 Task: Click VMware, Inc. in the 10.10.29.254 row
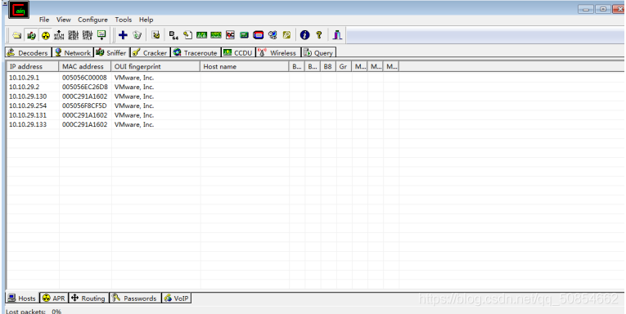pos(134,105)
